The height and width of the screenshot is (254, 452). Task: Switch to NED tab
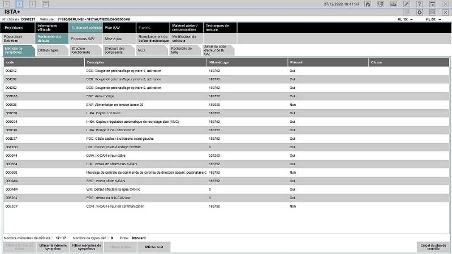click(152, 50)
